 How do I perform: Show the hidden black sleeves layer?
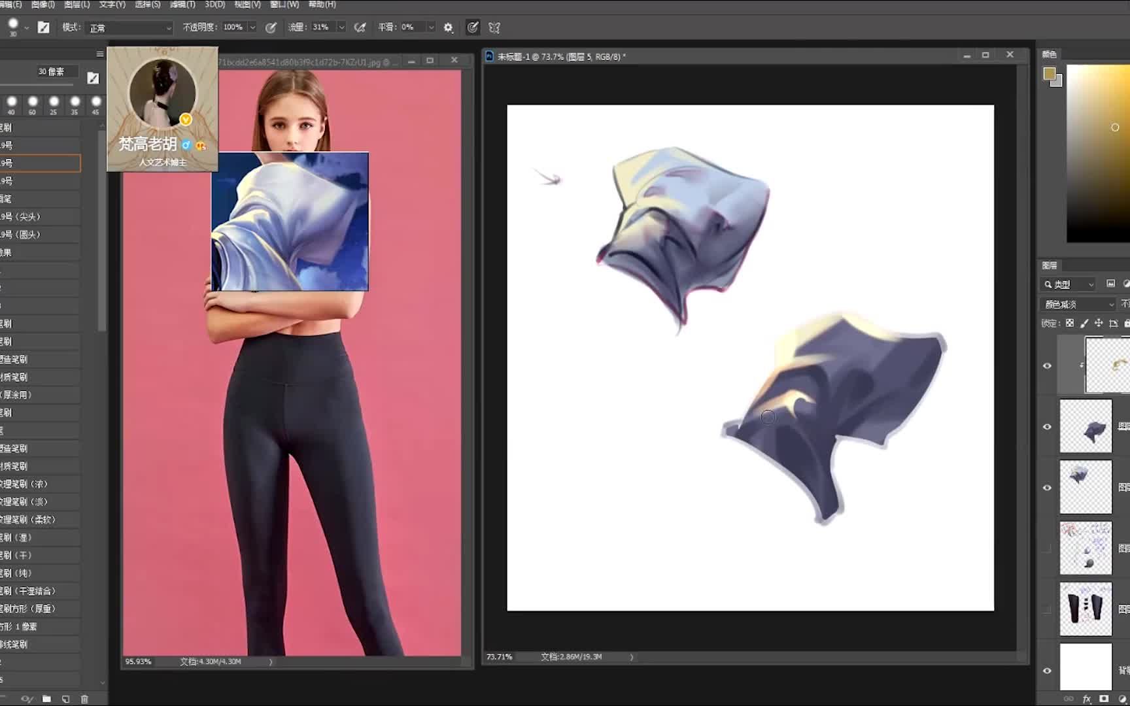(x=1047, y=609)
